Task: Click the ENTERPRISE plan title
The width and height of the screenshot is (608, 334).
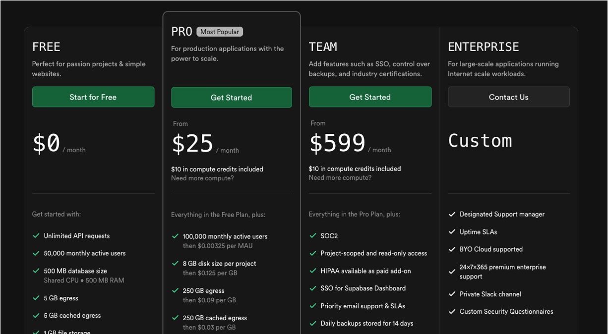Action: coord(483,47)
